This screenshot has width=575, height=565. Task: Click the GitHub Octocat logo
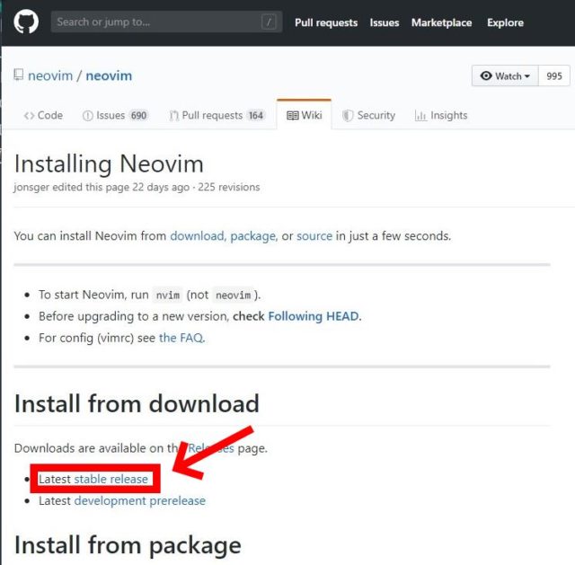pyautogui.click(x=26, y=22)
